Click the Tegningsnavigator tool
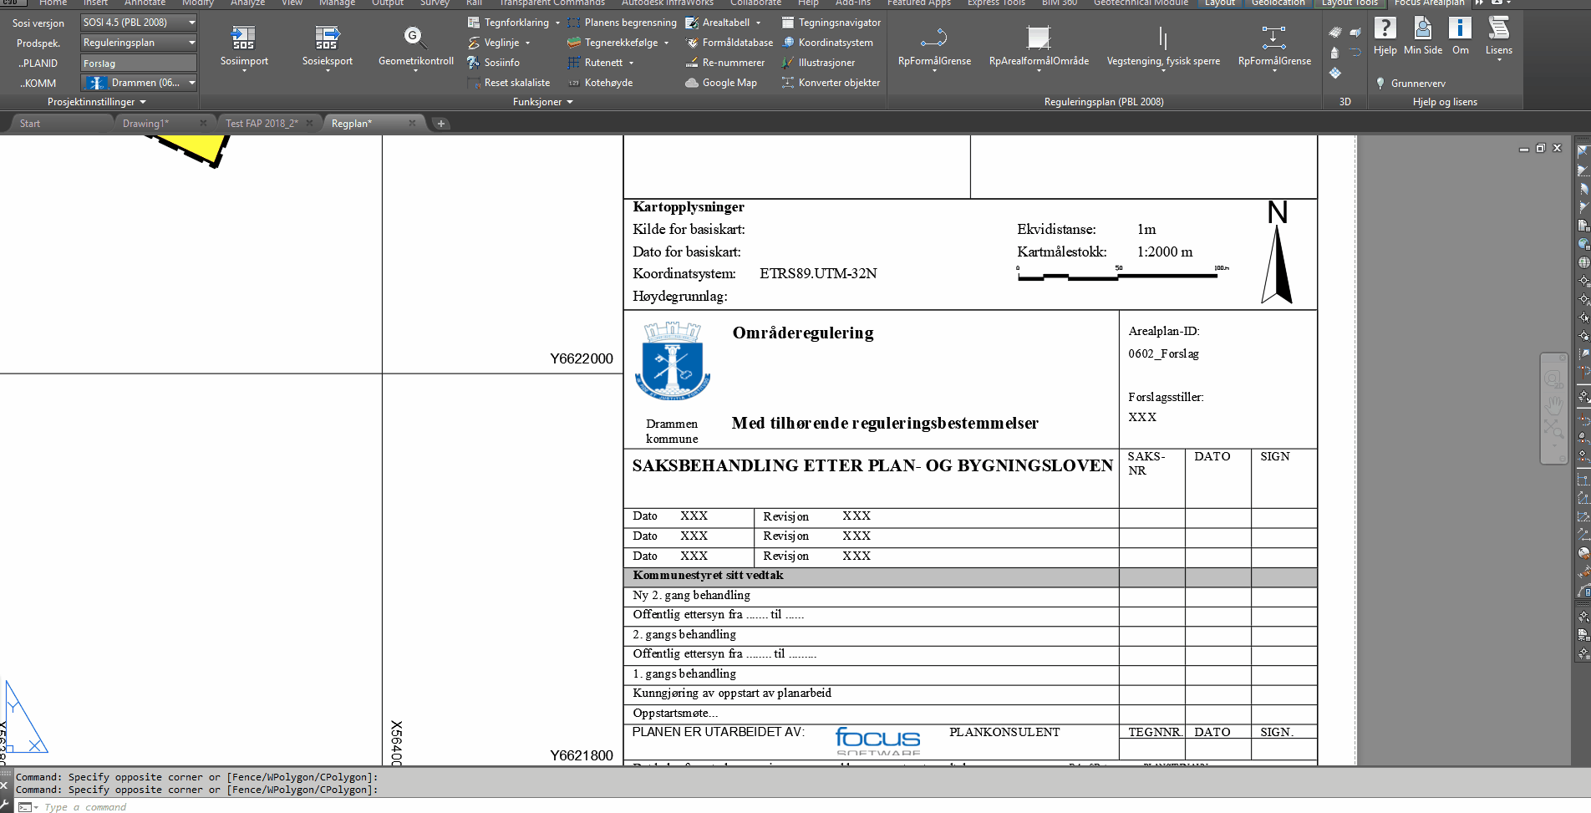This screenshot has height=813, width=1591. click(x=831, y=23)
